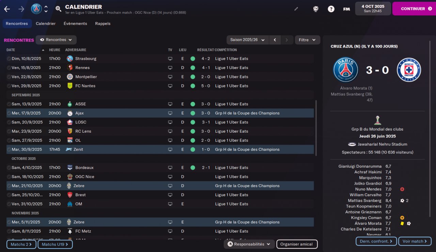Open the search magnifier
Screen dimensions: 436x252
tap(59, 9)
